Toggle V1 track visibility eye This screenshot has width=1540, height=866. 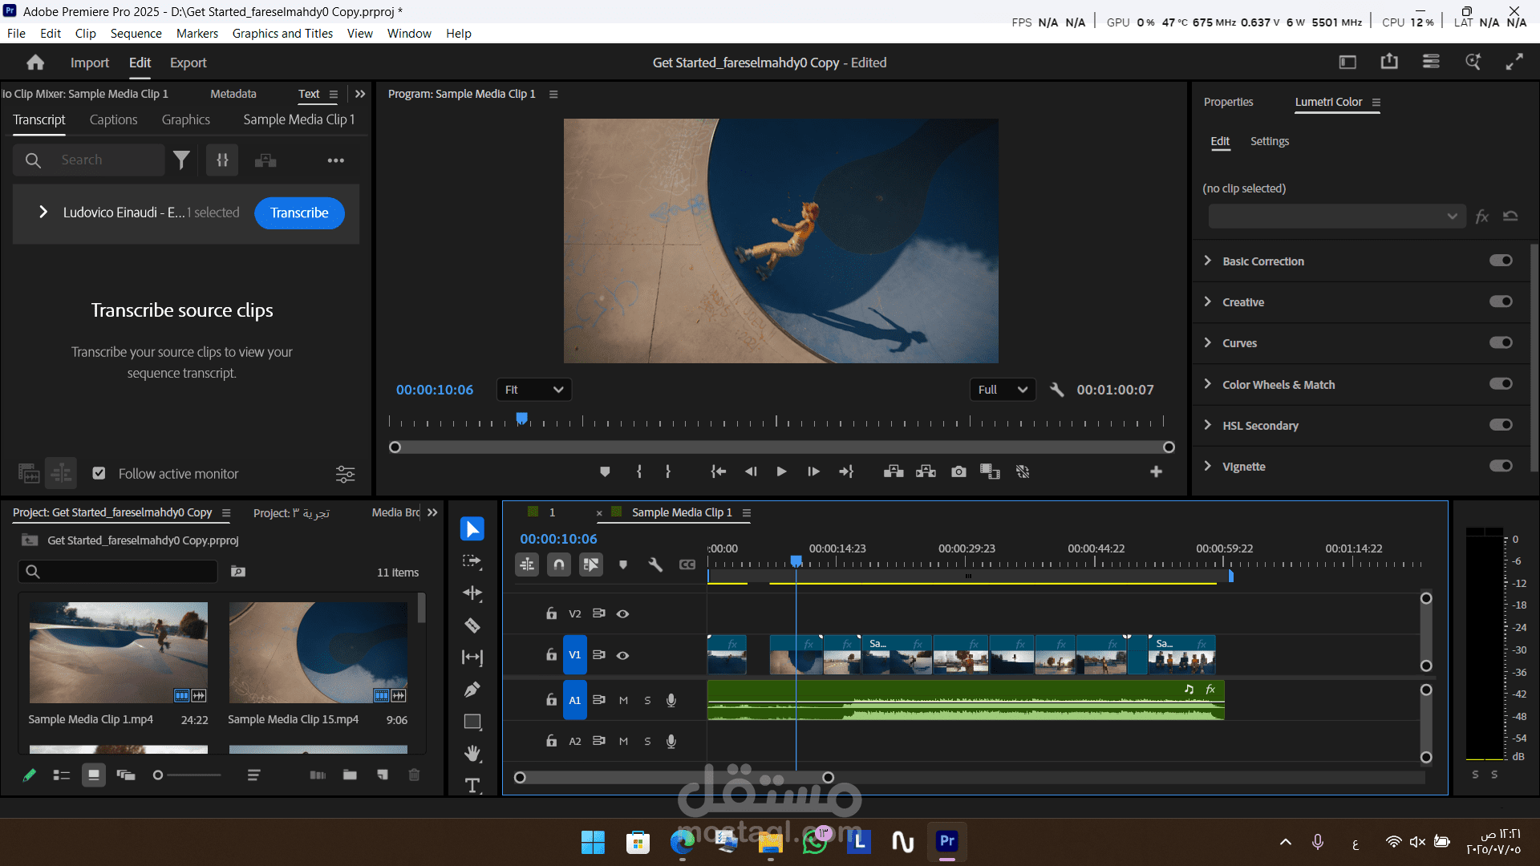click(622, 655)
